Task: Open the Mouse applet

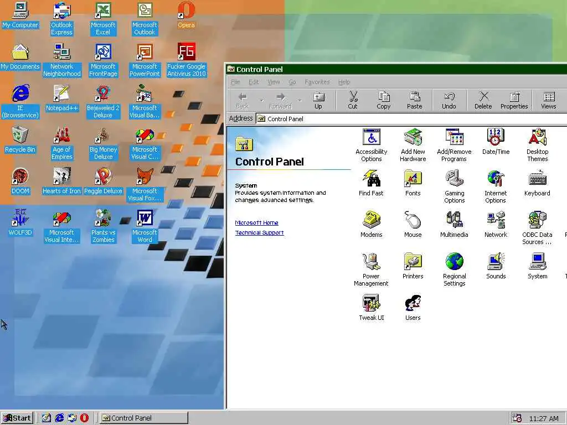Action: (x=413, y=225)
